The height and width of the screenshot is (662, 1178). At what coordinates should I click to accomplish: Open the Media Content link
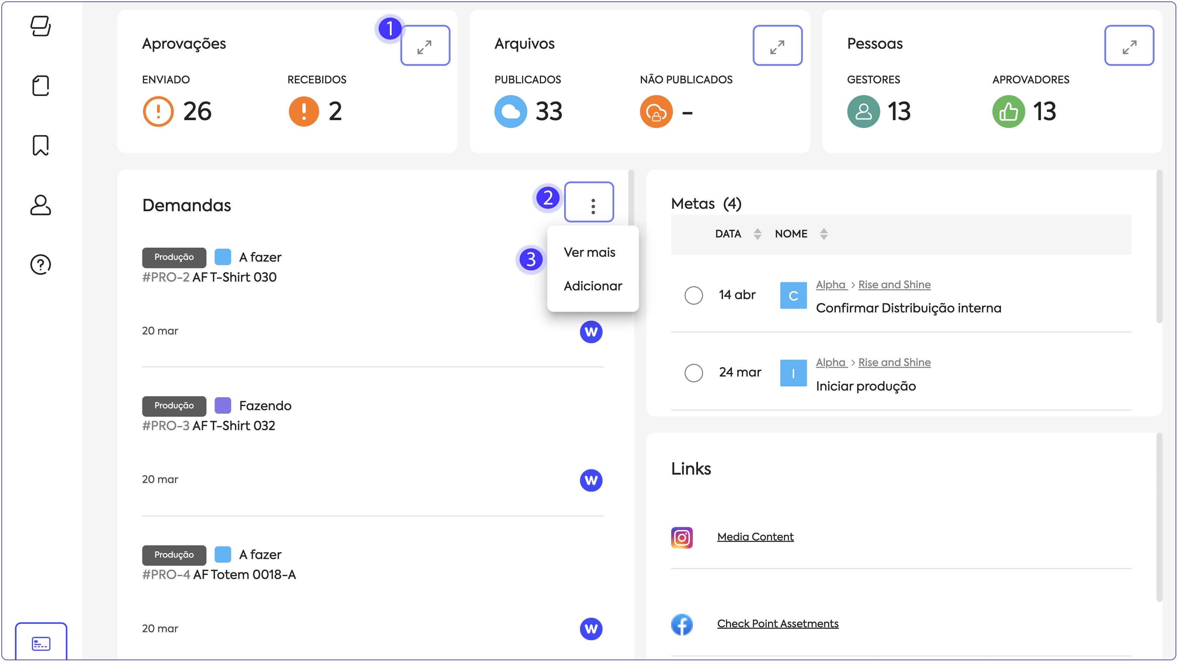point(755,537)
